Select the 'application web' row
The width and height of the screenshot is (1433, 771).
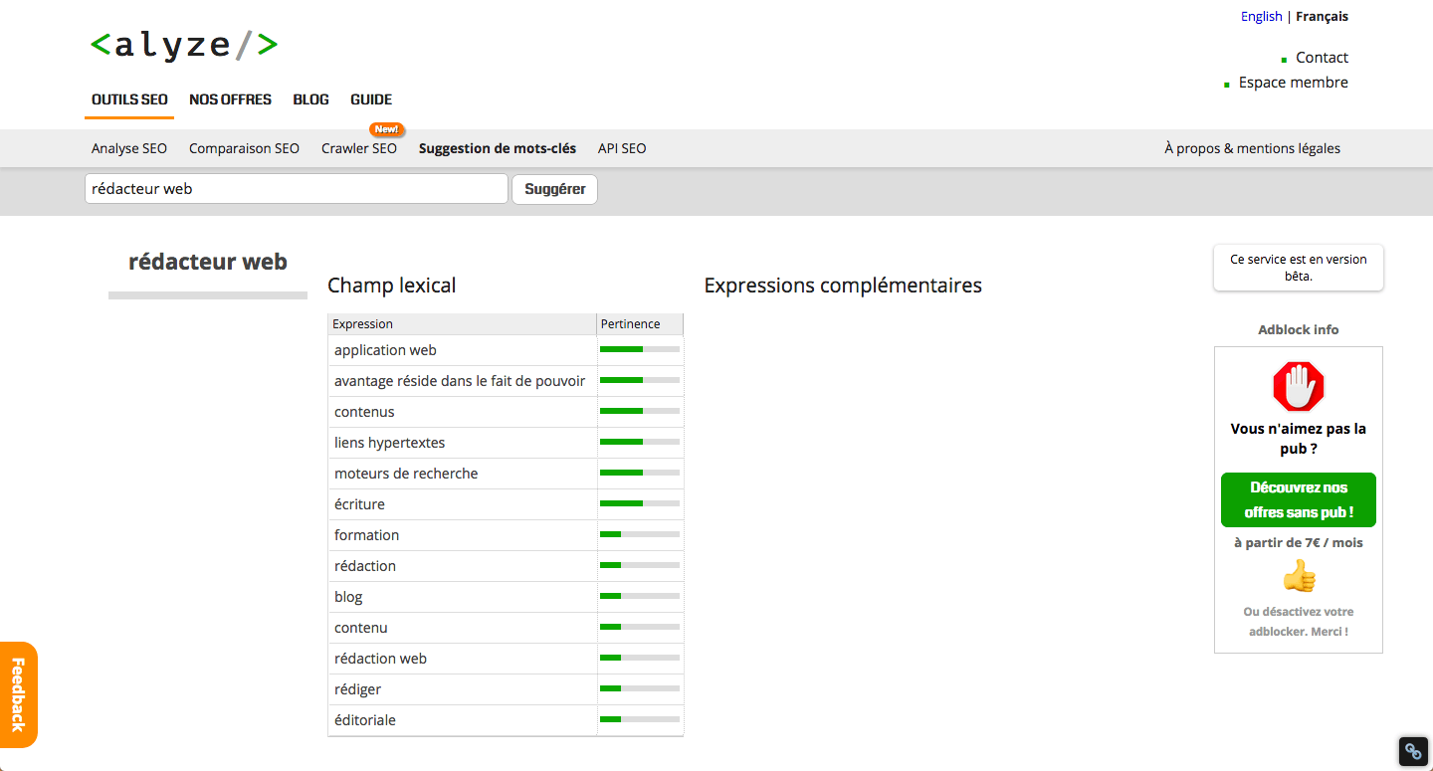506,350
